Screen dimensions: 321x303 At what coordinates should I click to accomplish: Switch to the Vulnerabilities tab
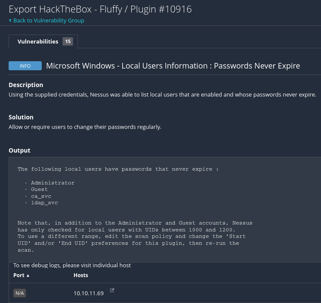[38, 41]
